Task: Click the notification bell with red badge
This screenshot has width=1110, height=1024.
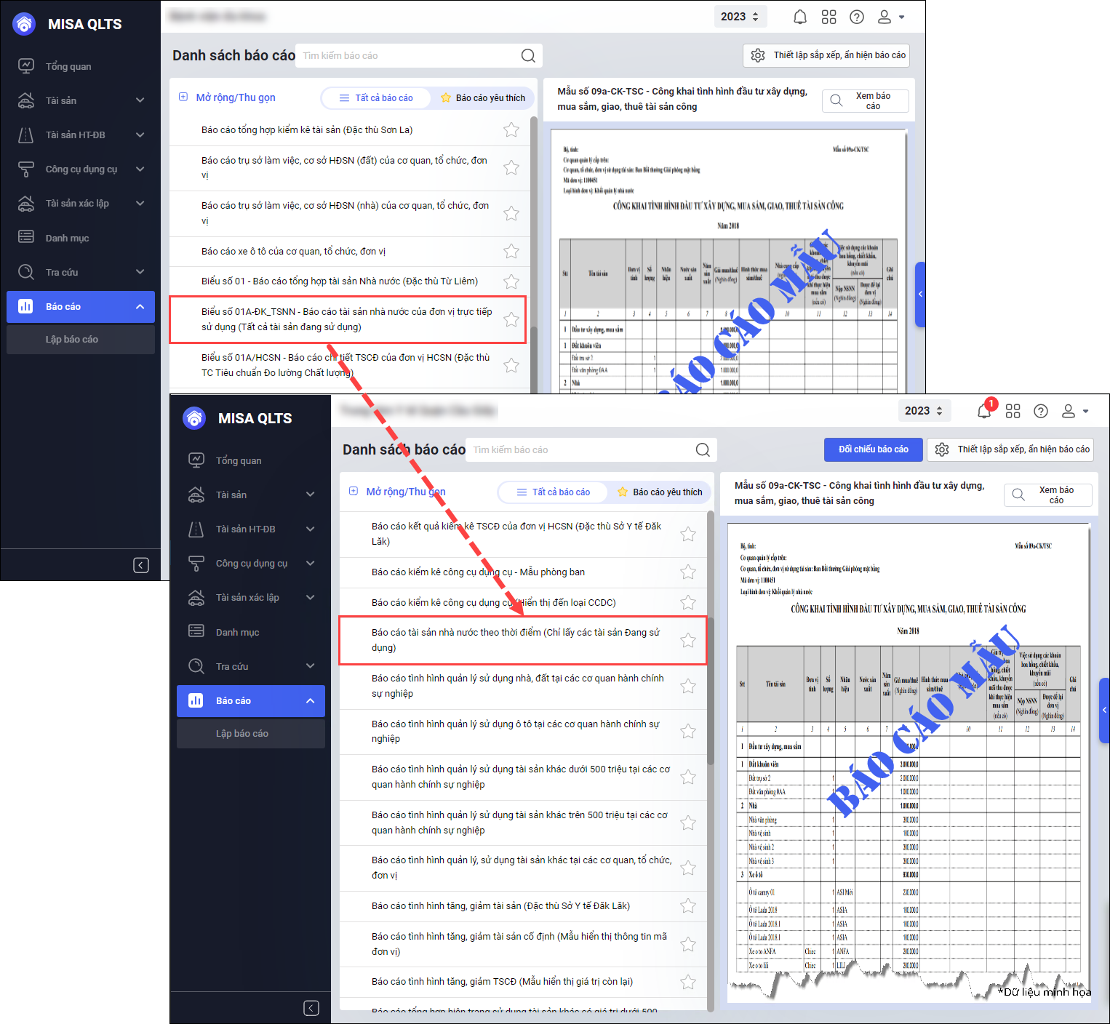Action: (984, 411)
